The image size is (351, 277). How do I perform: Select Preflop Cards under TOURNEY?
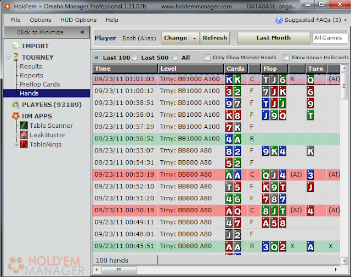(40, 84)
